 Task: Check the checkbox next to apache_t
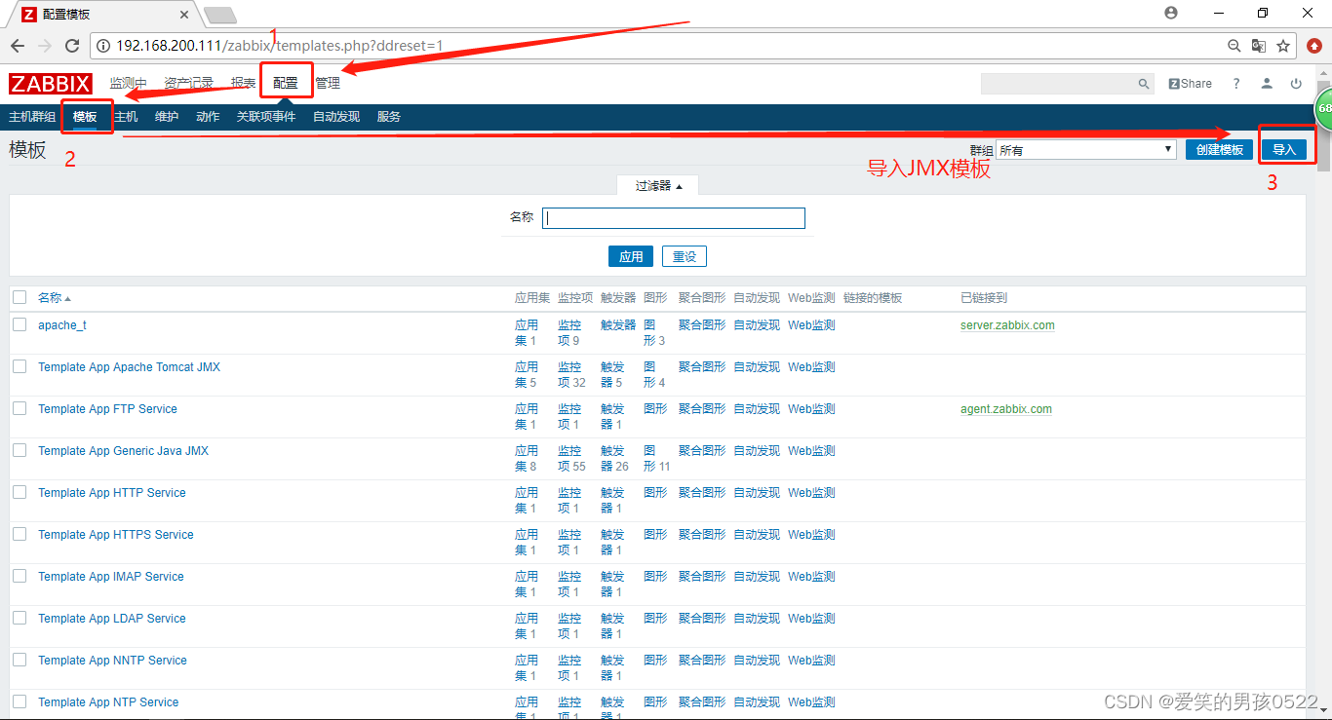(19, 324)
